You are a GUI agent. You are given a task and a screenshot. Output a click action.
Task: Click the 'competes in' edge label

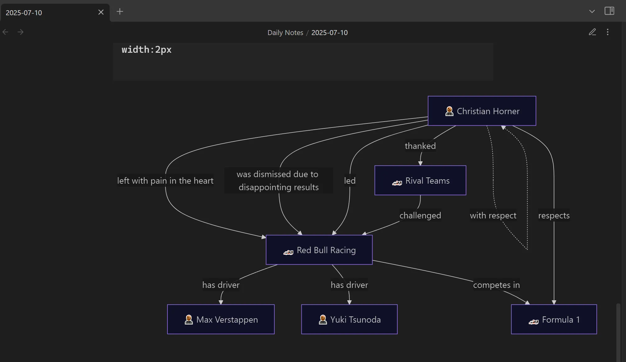point(496,285)
